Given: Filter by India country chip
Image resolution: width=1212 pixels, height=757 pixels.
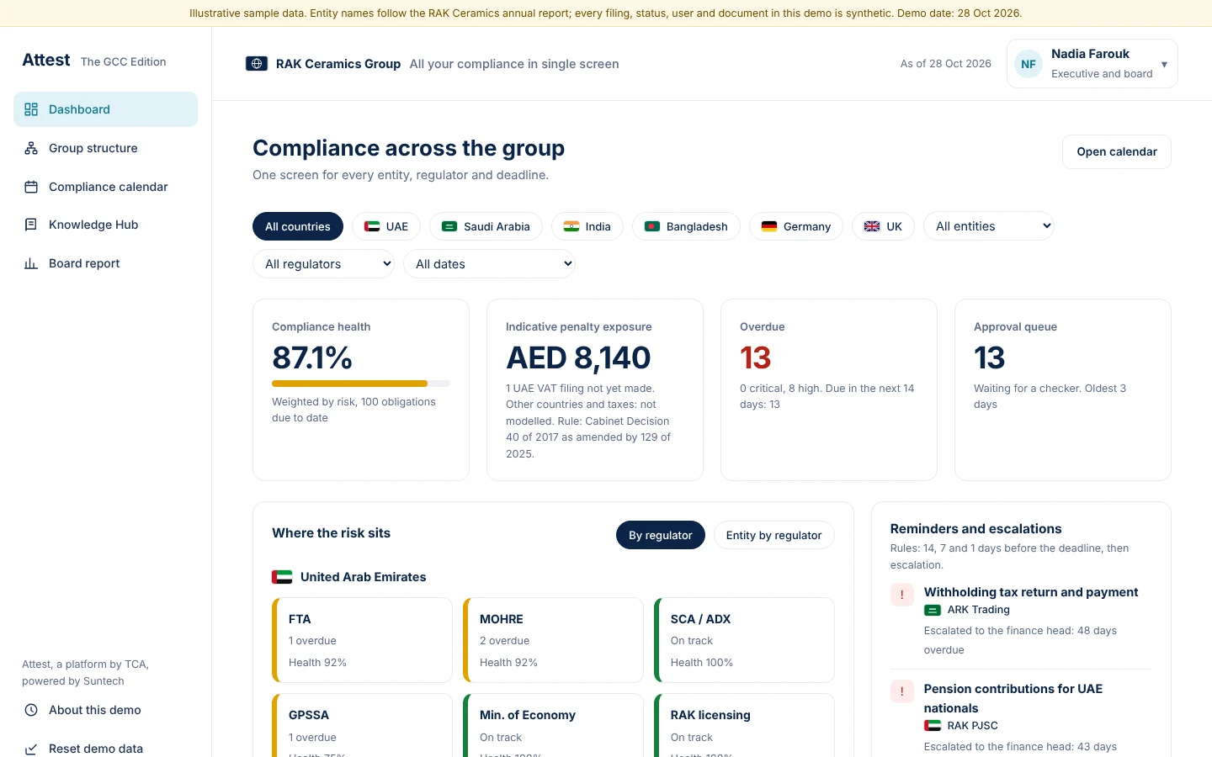Looking at the screenshot, I should [587, 226].
